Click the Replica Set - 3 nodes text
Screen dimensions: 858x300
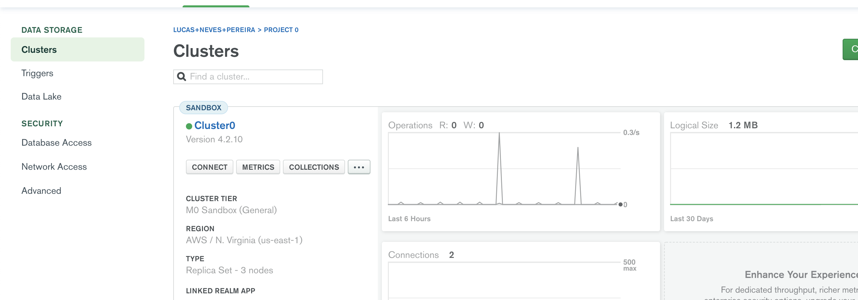point(229,270)
